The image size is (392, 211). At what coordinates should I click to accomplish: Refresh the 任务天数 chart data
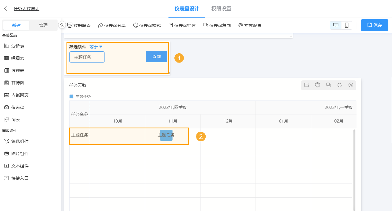pos(340,85)
